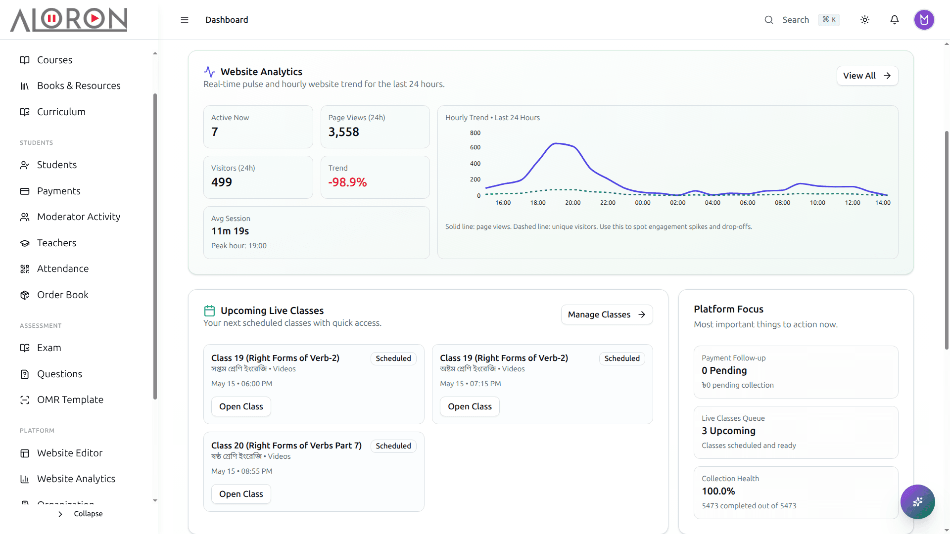This screenshot has height=534, width=950.
Task: Toggle the hamburger sidebar menu icon
Action: coord(185,20)
